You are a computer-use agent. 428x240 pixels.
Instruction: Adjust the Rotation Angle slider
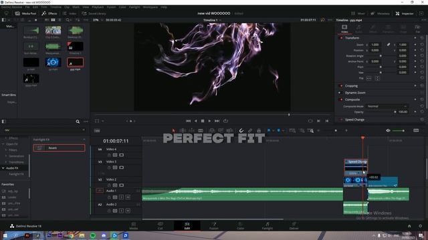381,56
